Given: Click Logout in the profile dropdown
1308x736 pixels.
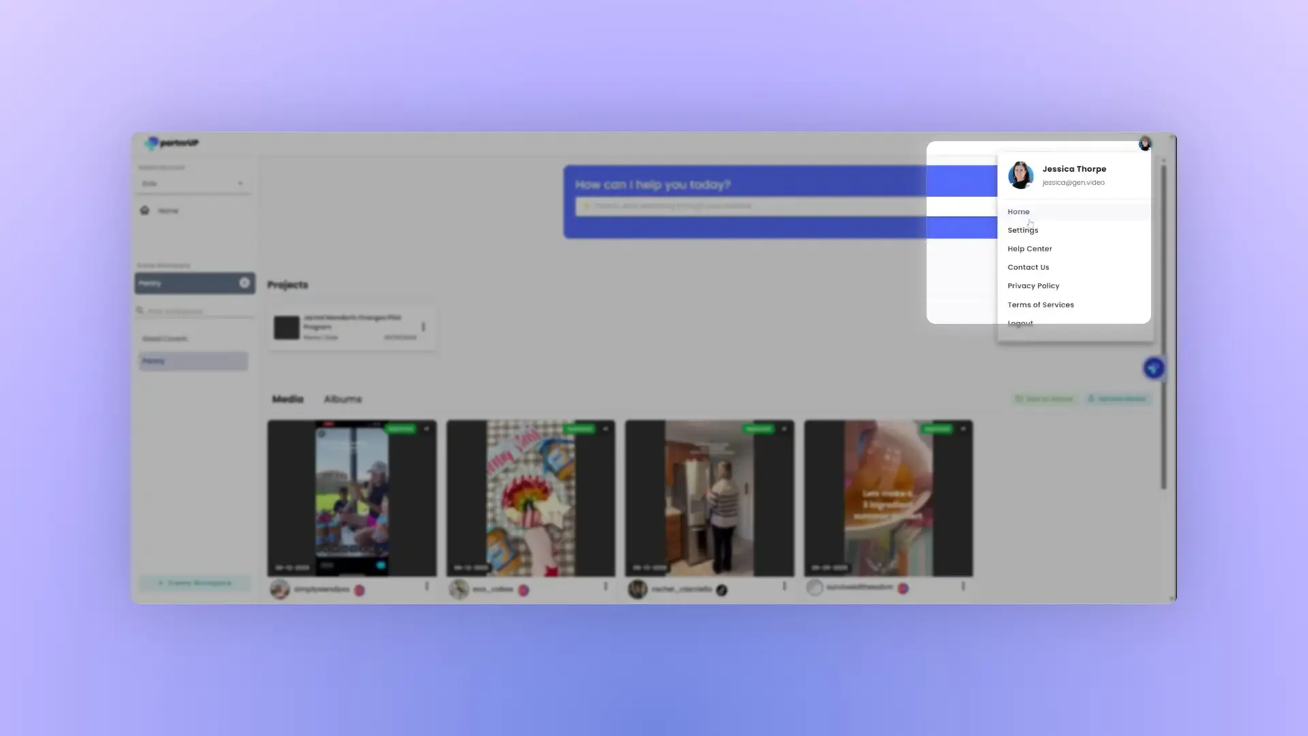Looking at the screenshot, I should click(1020, 322).
